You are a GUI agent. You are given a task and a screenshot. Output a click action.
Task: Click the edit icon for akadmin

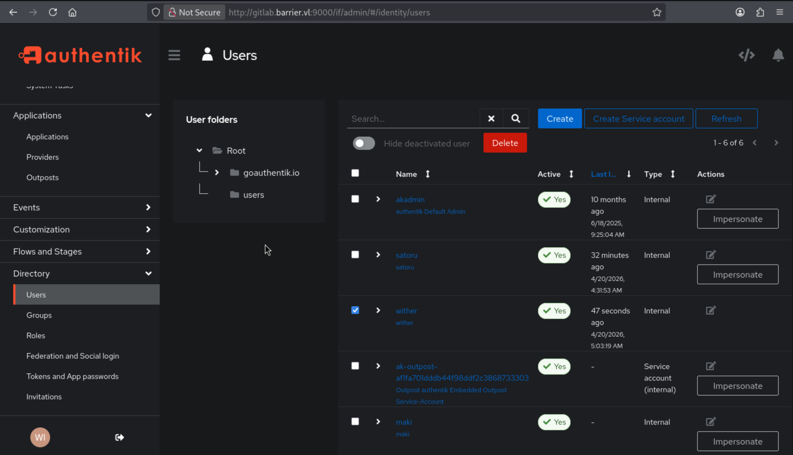(x=711, y=199)
